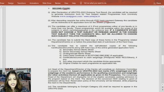
Task: Open the Slide Show tab
Action: pos(47,3)
